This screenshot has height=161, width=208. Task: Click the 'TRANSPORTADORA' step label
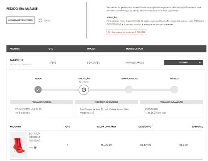click(129, 79)
